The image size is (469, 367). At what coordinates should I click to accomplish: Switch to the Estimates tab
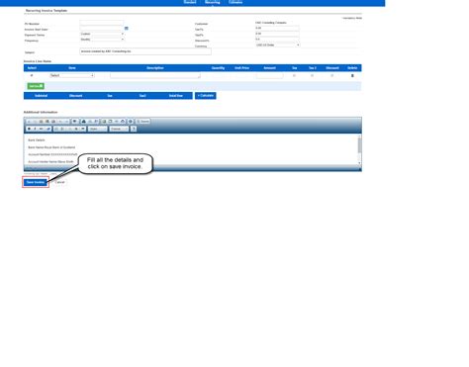[x=235, y=2]
